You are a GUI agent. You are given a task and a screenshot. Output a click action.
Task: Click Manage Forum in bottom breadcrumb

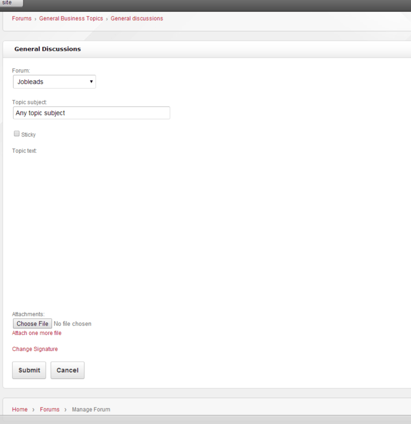pos(91,410)
